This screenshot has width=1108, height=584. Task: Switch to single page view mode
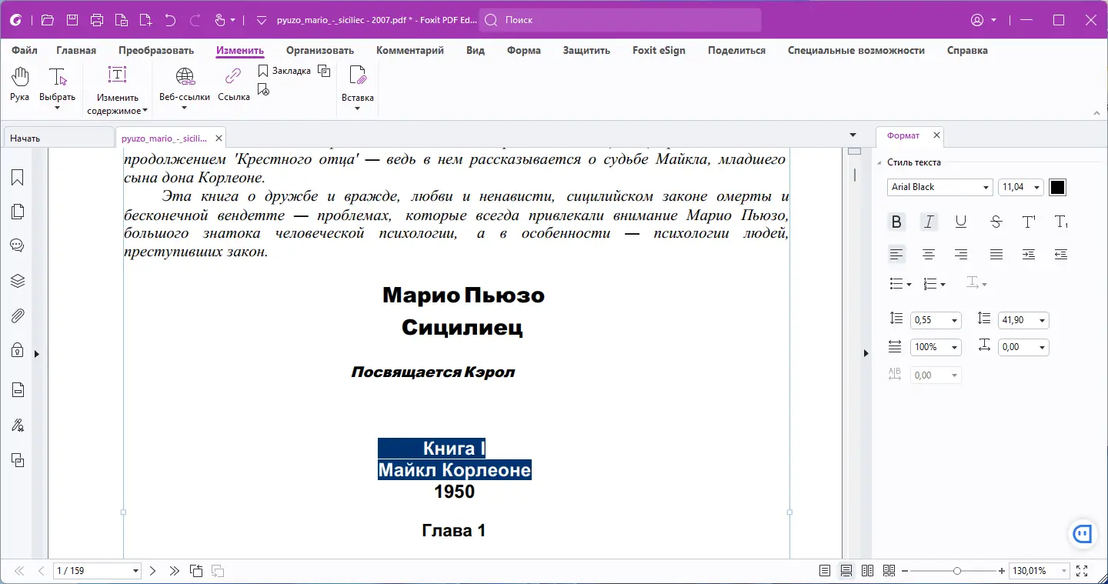pyautogui.click(x=825, y=571)
